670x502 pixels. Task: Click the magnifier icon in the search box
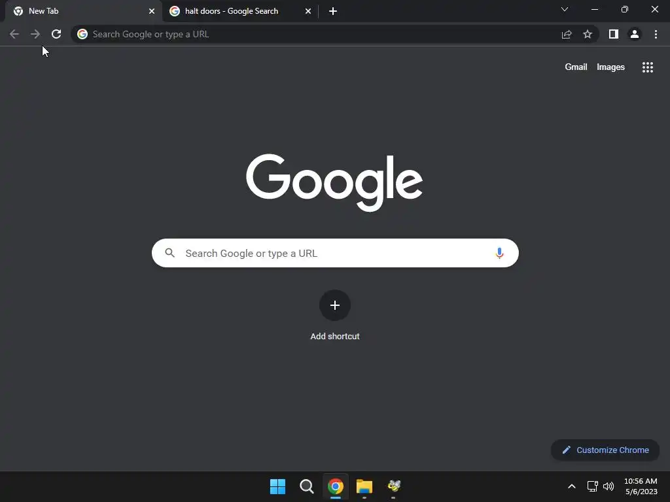[170, 253]
